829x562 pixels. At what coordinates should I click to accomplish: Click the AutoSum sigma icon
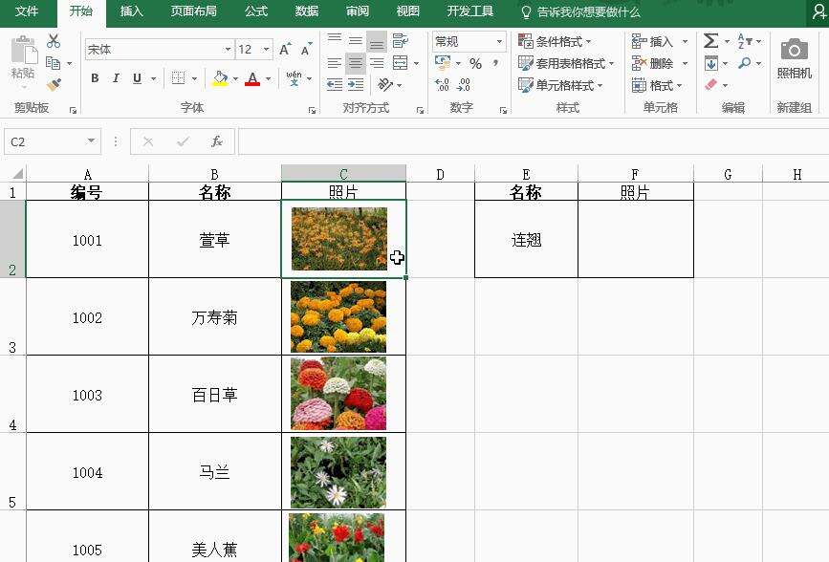711,41
